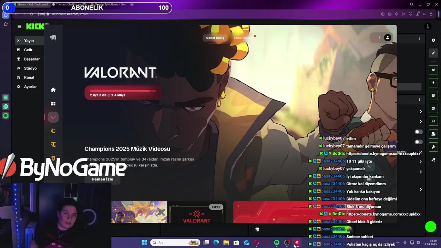Select the Teamfight Tactics sidebar icon
The image size is (441, 248).
tap(53, 145)
